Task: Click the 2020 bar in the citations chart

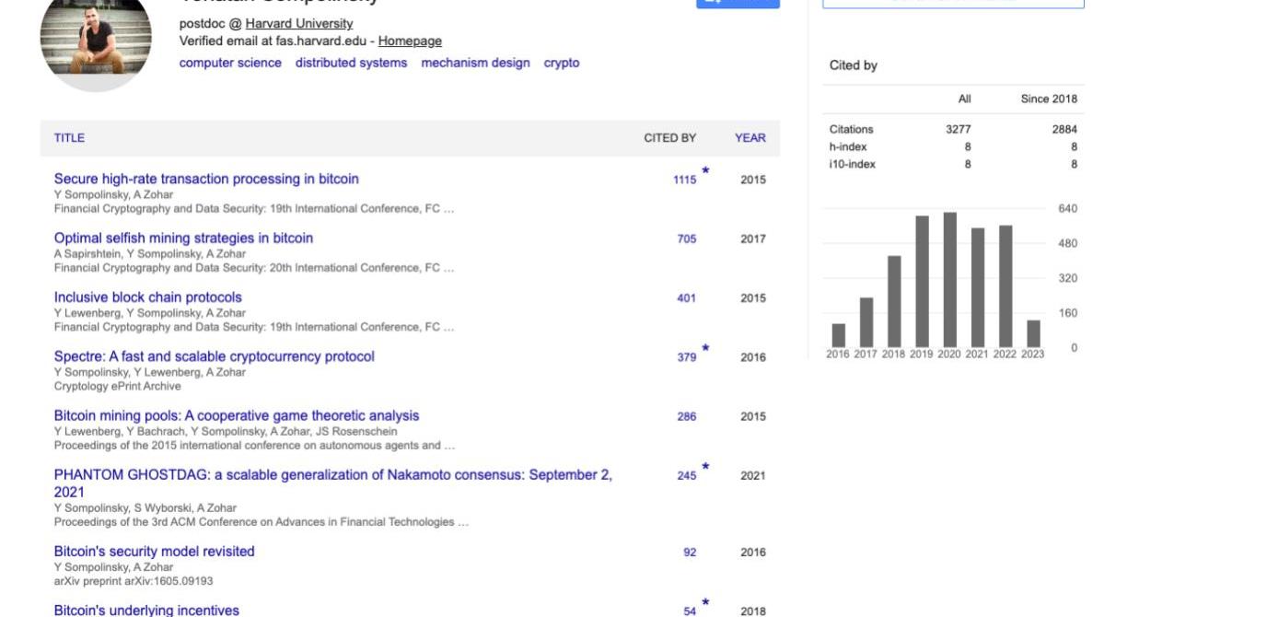Action: tap(949, 280)
